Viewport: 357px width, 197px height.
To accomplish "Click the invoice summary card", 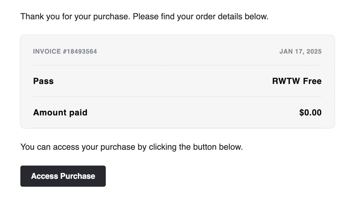I will pos(177,81).
